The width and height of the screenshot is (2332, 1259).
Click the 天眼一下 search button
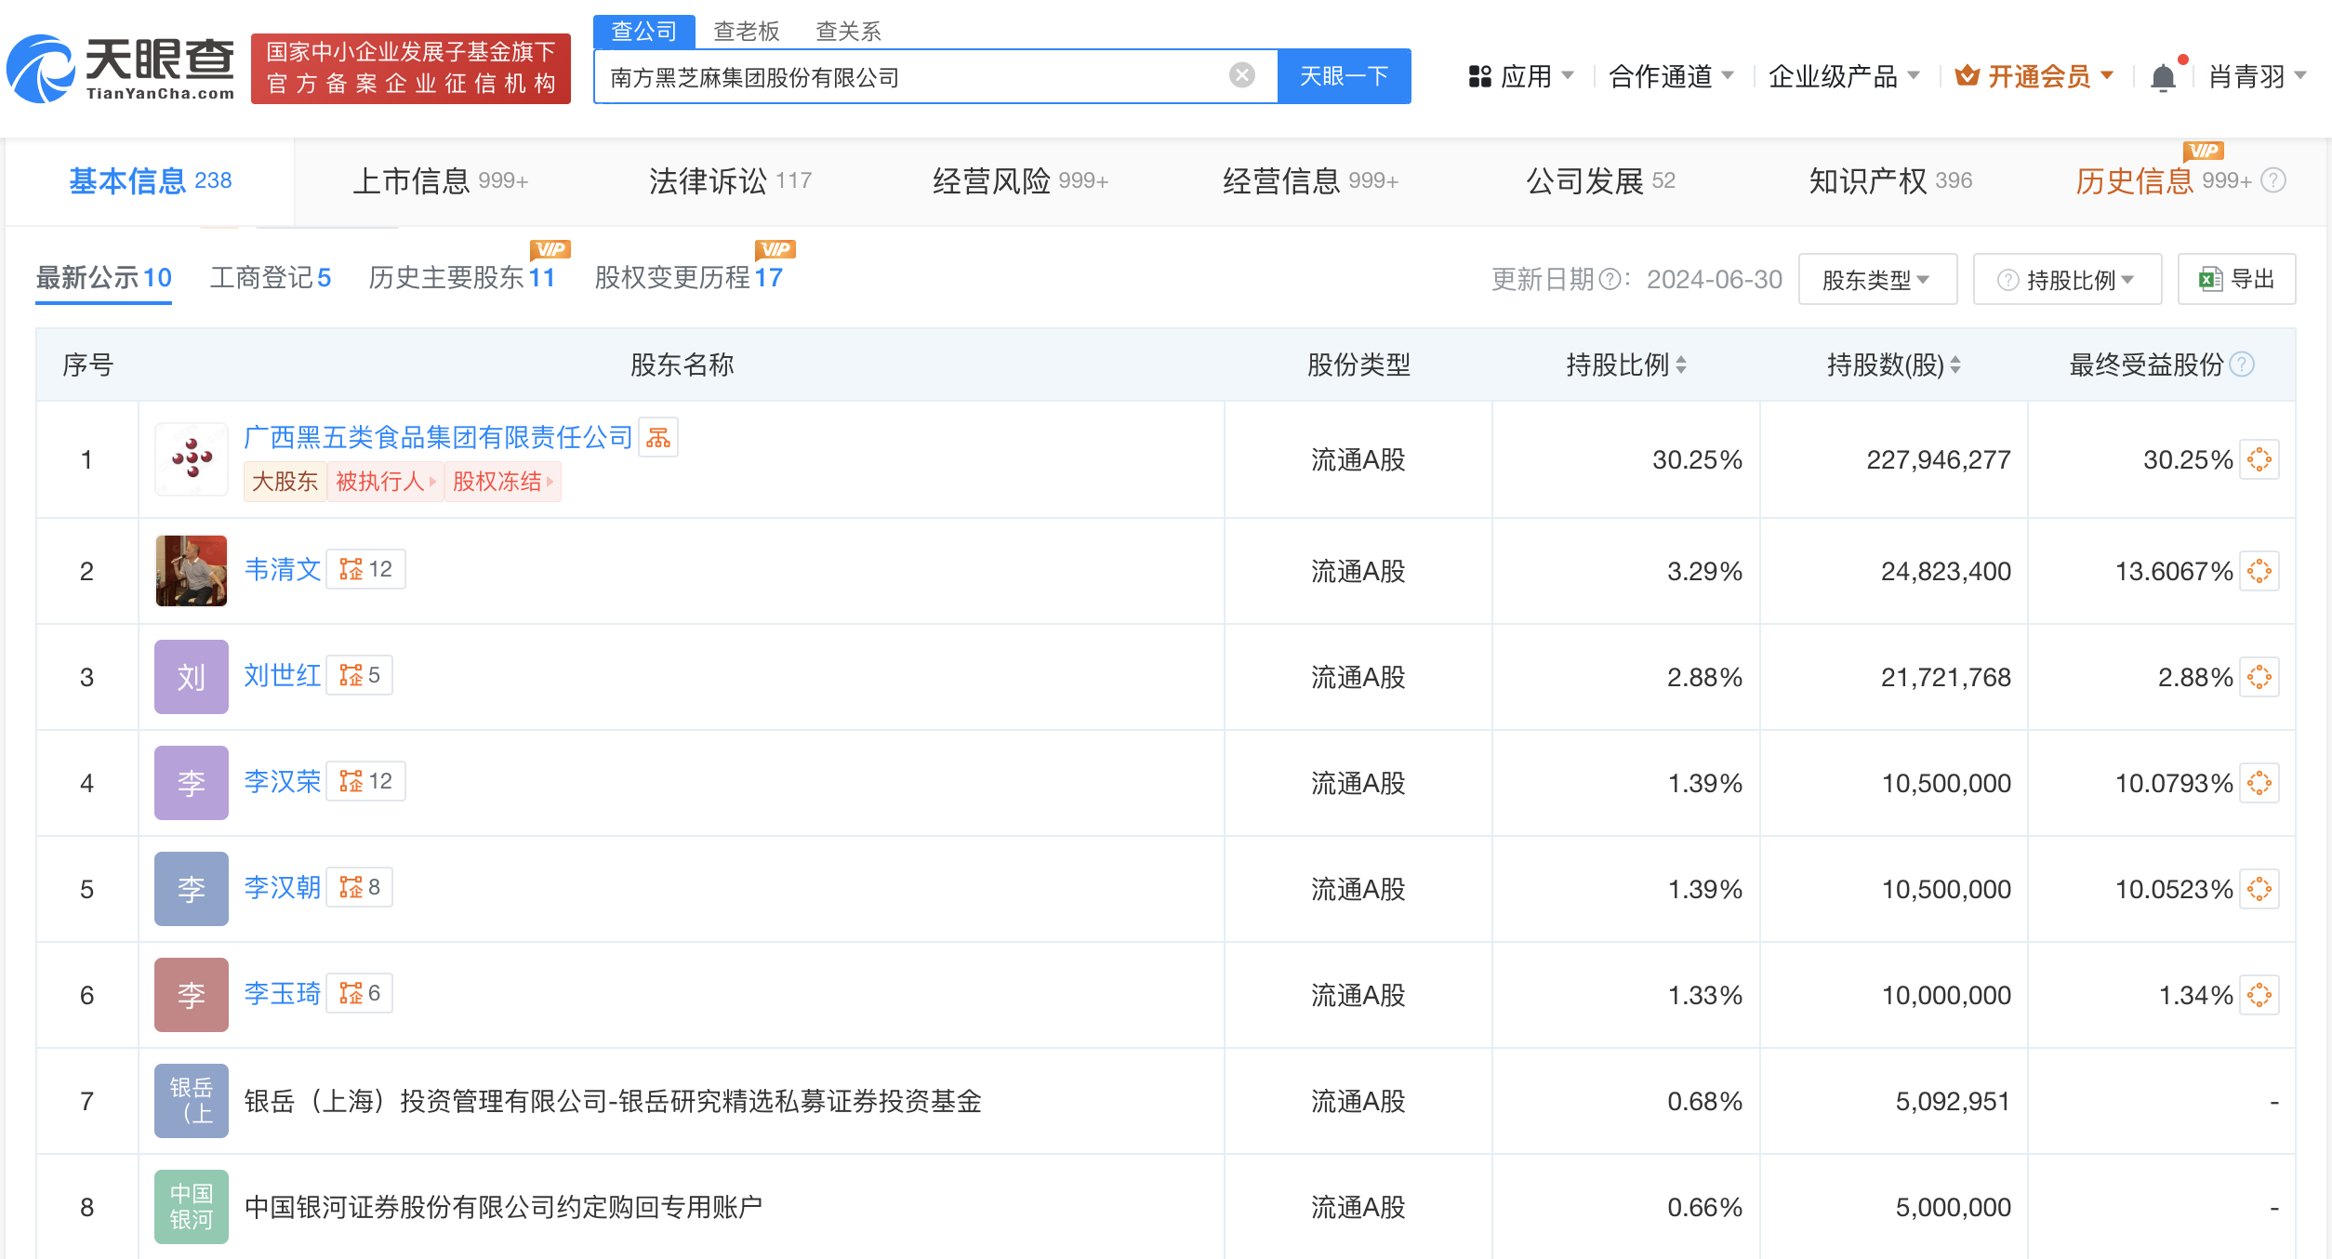1343,75
